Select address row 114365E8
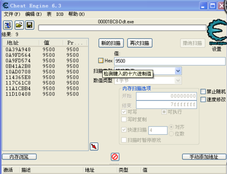This screenshot has height=174, width=227. click(x=45, y=77)
